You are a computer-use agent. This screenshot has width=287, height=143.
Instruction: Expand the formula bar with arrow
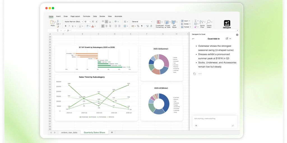(x=238, y=30)
